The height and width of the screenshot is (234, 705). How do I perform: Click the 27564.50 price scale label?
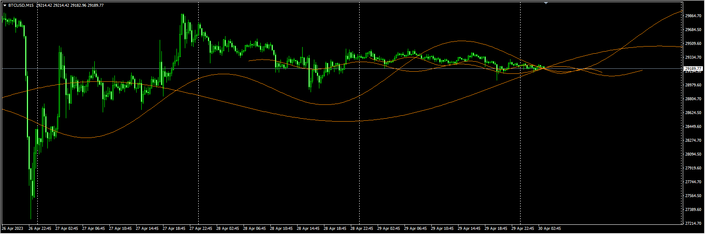tap(692, 196)
